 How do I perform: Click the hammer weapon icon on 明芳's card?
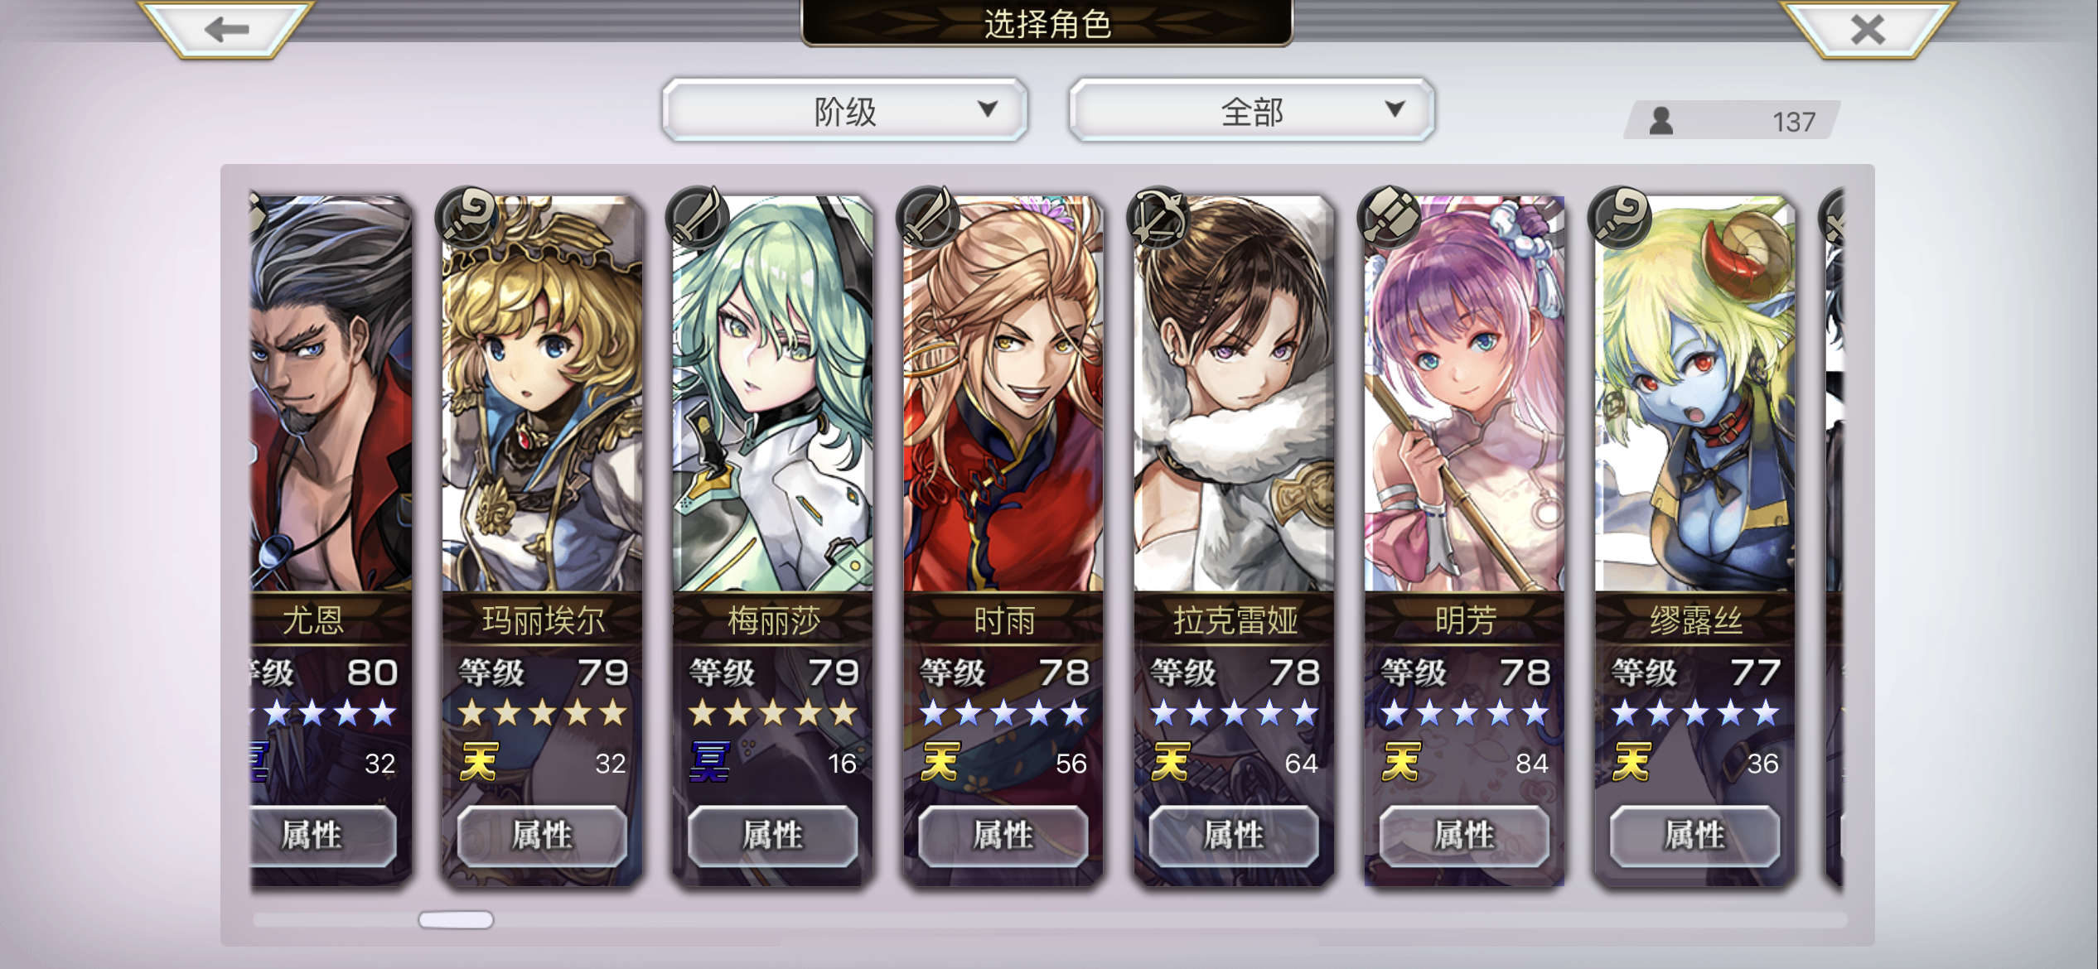(1388, 217)
